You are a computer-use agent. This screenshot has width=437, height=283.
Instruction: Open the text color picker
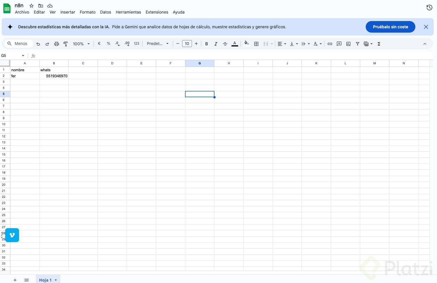[x=235, y=44]
